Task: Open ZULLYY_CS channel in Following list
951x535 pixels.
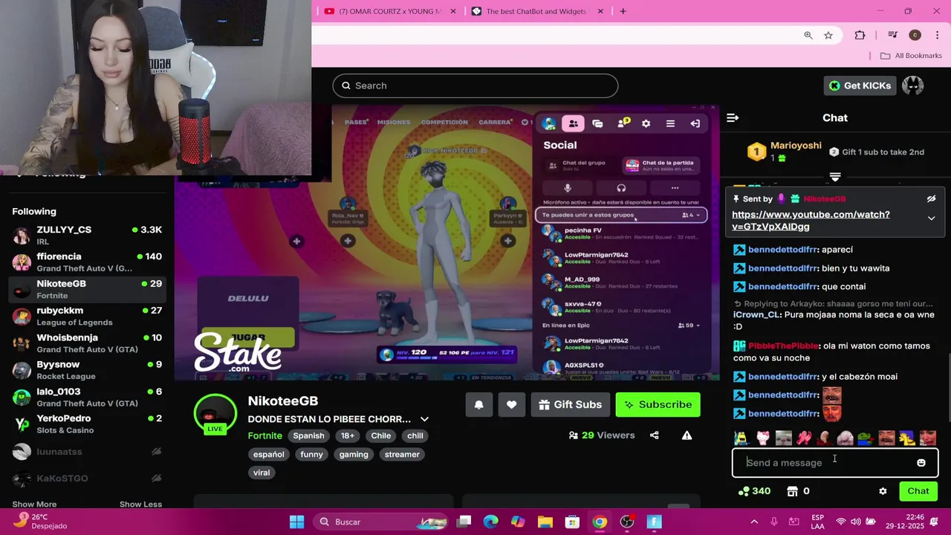Action: 89,236
